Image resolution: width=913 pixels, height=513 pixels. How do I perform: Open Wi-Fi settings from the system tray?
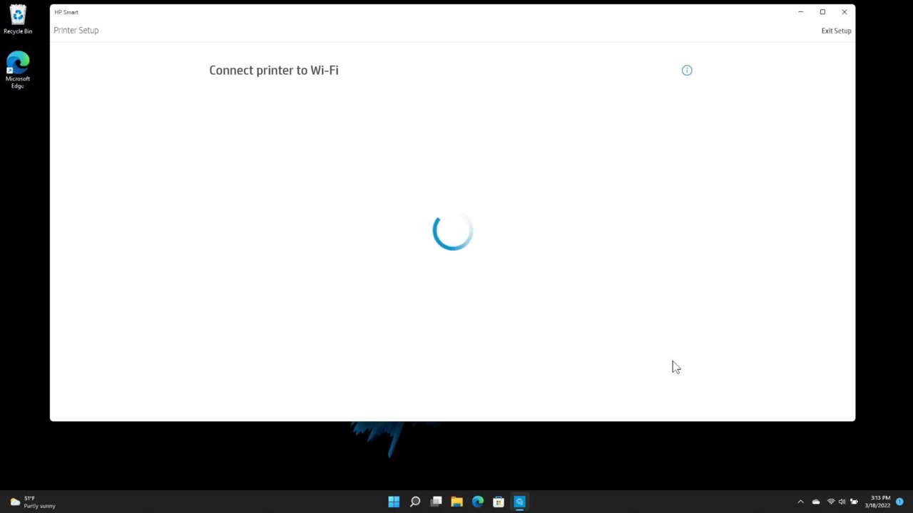[x=830, y=502]
